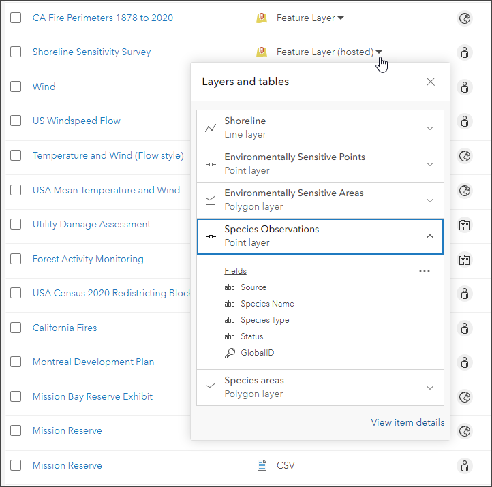Open the USA Census 2020 Redistricting item
This screenshot has width=492, height=487.
[x=111, y=293]
